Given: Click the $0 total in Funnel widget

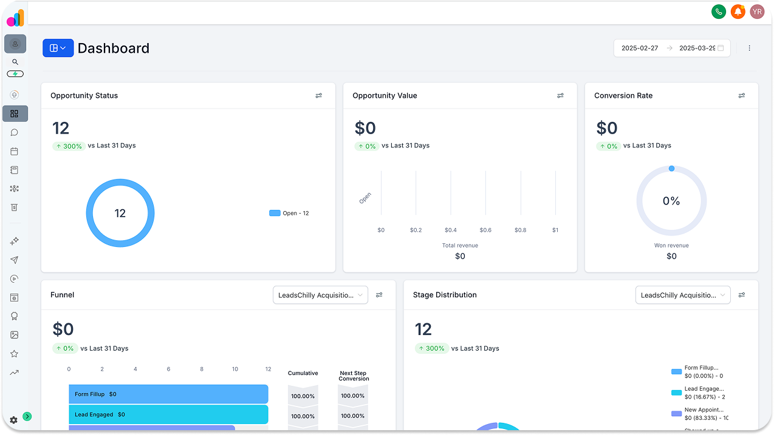Looking at the screenshot, I should click(63, 329).
